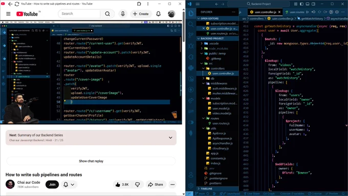The width and height of the screenshot is (348, 196).
Task: Open browser extensions puzzle icon
Action: click(x=139, y=4)
